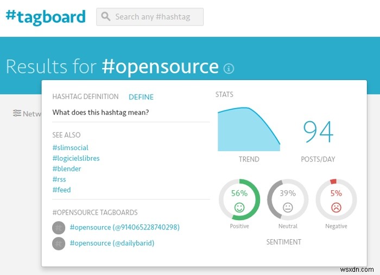Click the blue trend chart

(247, 130)
